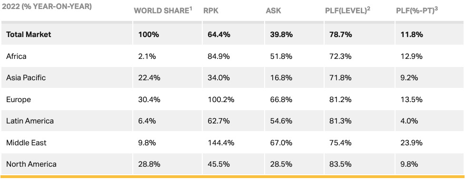The image size is (465, 180).
Task: Click the ASK column header
Action: [273, 11]
